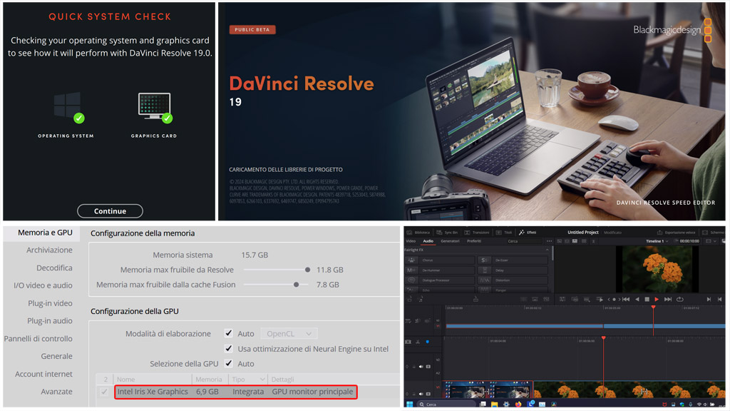730x411 pixels.
Task: Open the Titoli panel
Action: [x=504, y=232]
